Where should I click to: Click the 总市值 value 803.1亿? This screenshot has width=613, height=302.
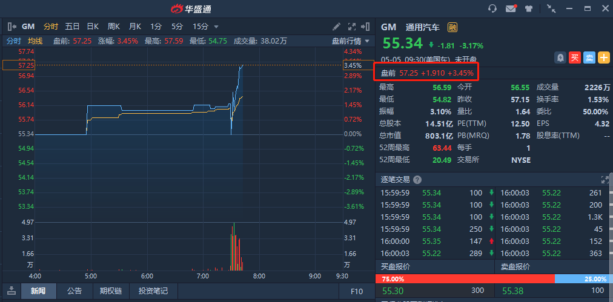click(439, 136)
